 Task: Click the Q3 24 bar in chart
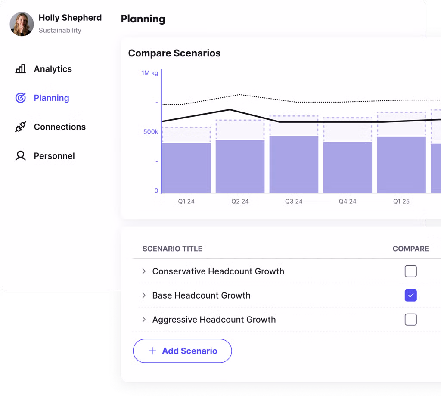click(x=294, y=164)
